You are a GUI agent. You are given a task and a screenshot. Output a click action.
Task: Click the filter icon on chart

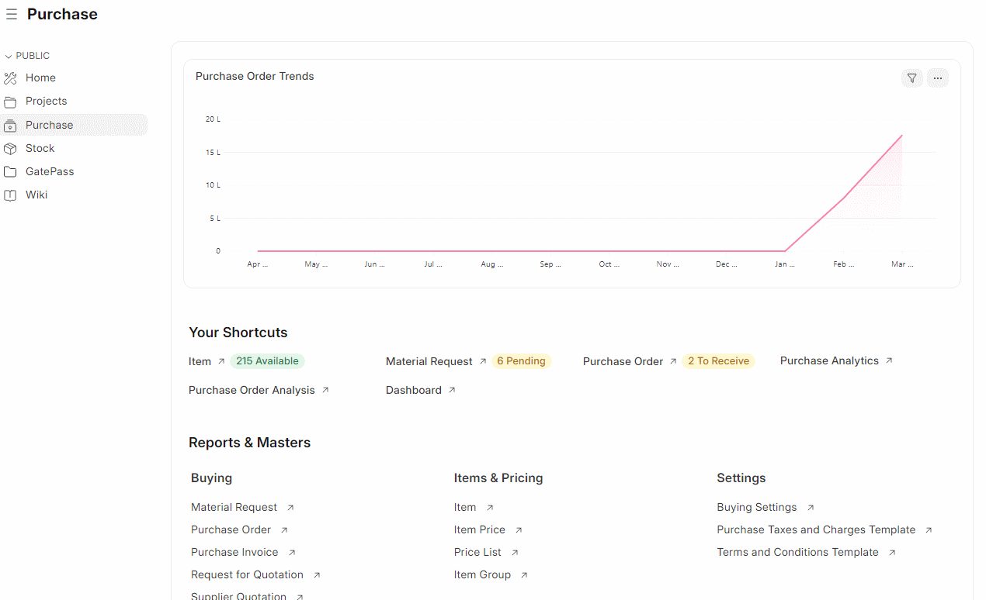click(911, 78)
